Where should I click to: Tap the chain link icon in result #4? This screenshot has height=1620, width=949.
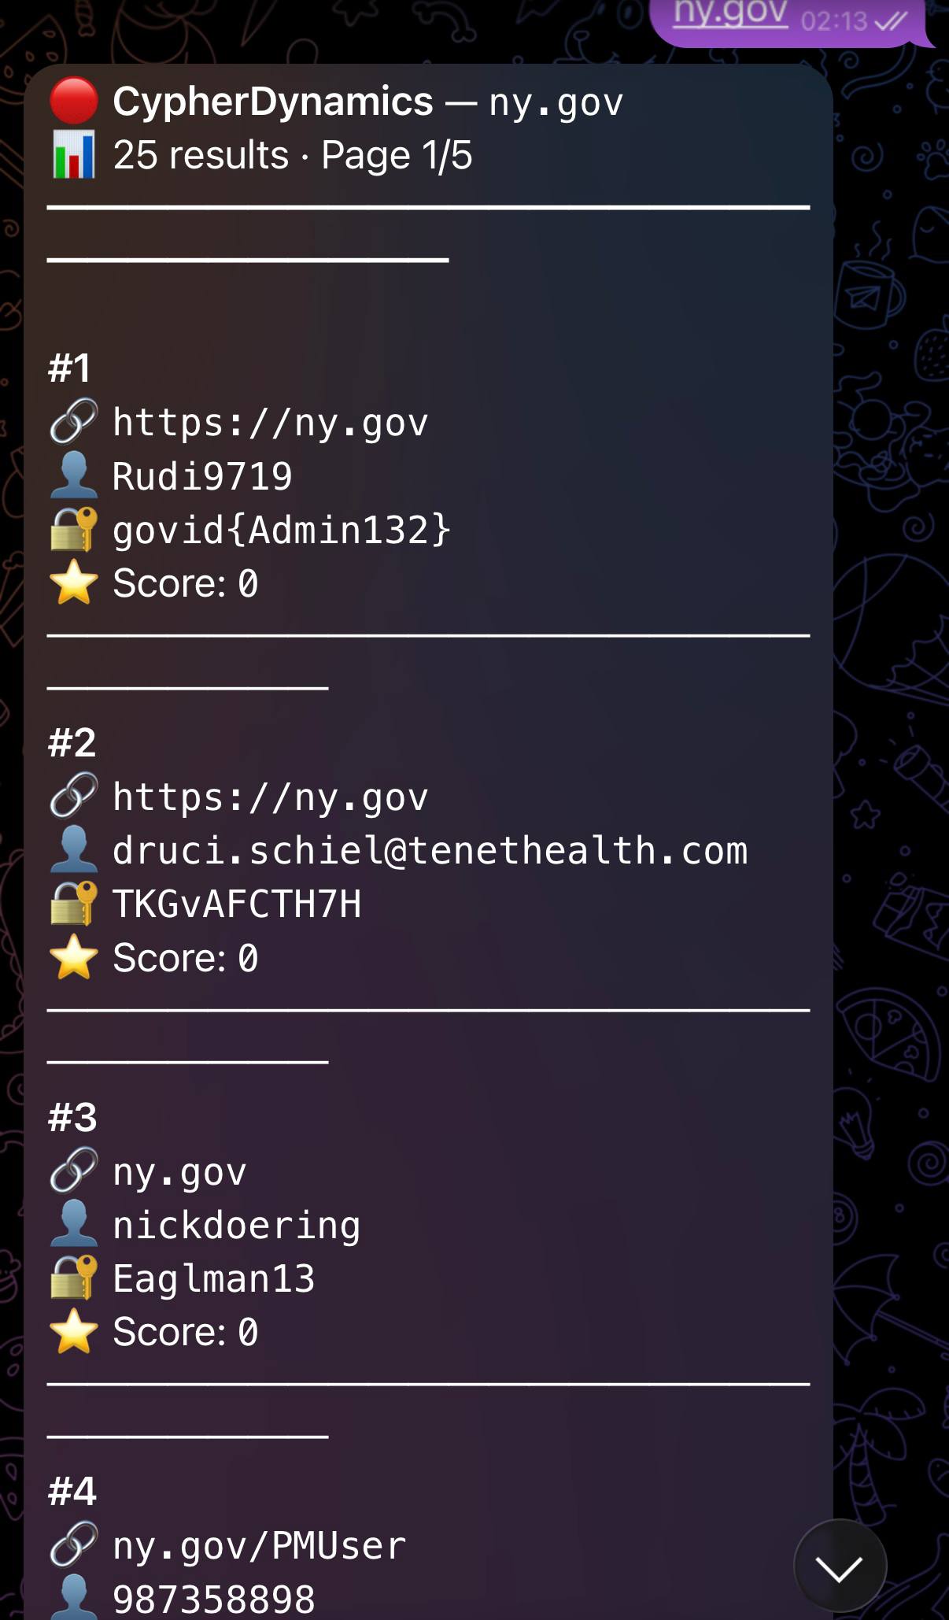coord(73,1544)
